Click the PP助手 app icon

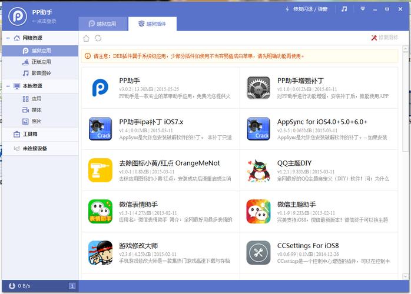100,88
